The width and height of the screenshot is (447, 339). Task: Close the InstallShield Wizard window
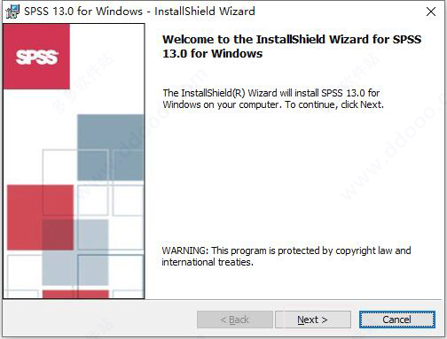(x=431, y=12)
